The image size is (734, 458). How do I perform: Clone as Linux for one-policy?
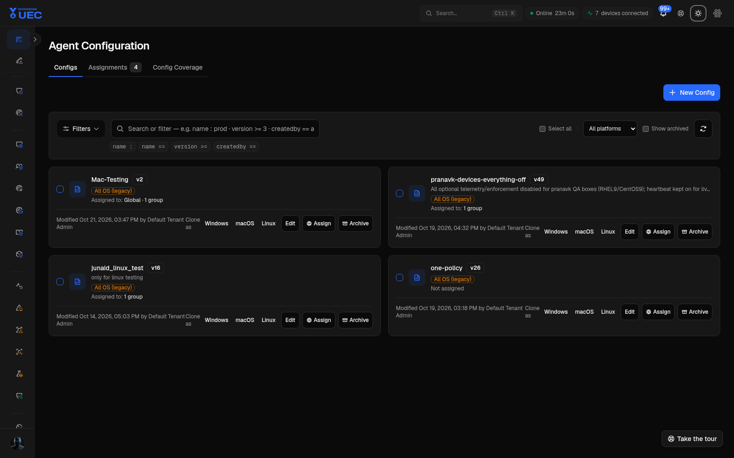608,312
